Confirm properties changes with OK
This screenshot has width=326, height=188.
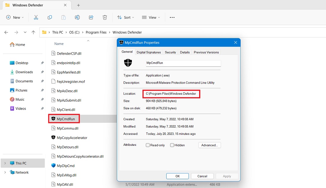177,176
